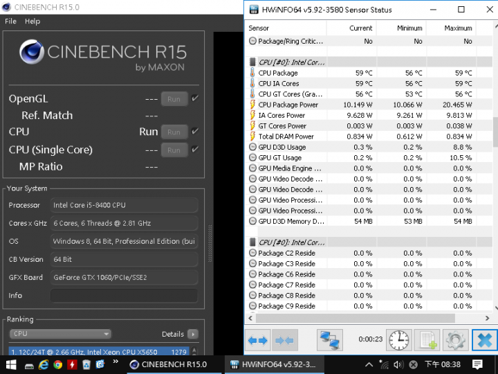Click the HWiNFO collapse columns arrows icon

284,340
